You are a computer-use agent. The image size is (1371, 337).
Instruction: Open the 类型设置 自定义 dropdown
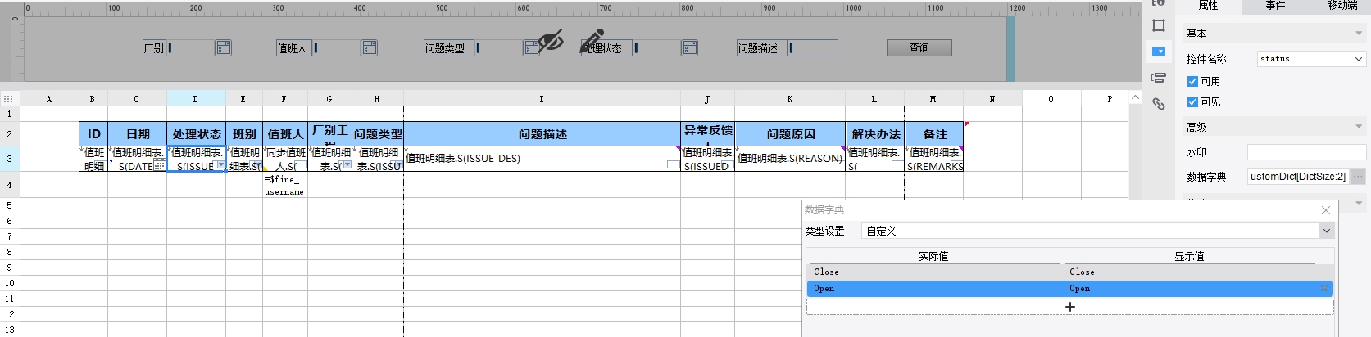(x=1326, y=231)
